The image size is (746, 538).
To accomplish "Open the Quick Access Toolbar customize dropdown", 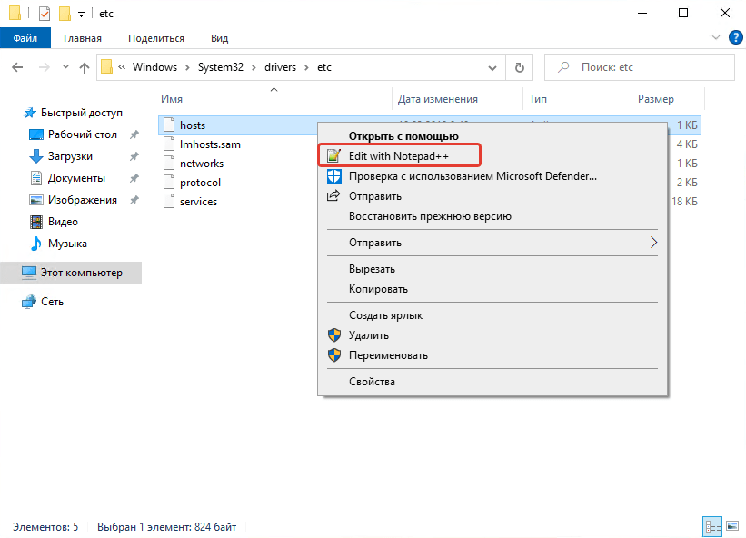I will [x=81, y=15].
